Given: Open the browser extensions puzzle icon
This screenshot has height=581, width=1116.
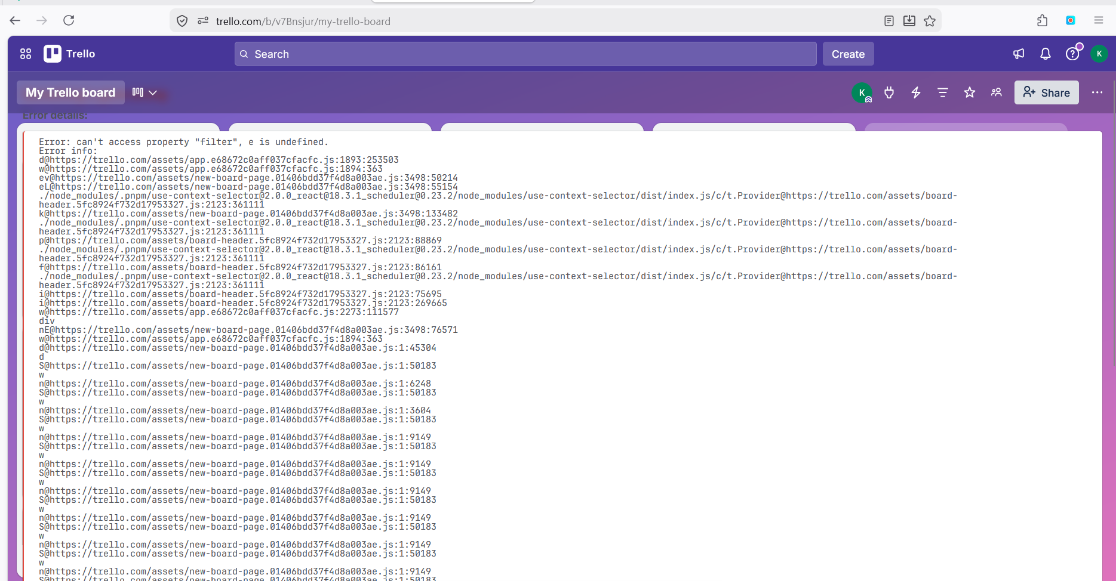Looking at the screenshot, I should (1043, 21).
